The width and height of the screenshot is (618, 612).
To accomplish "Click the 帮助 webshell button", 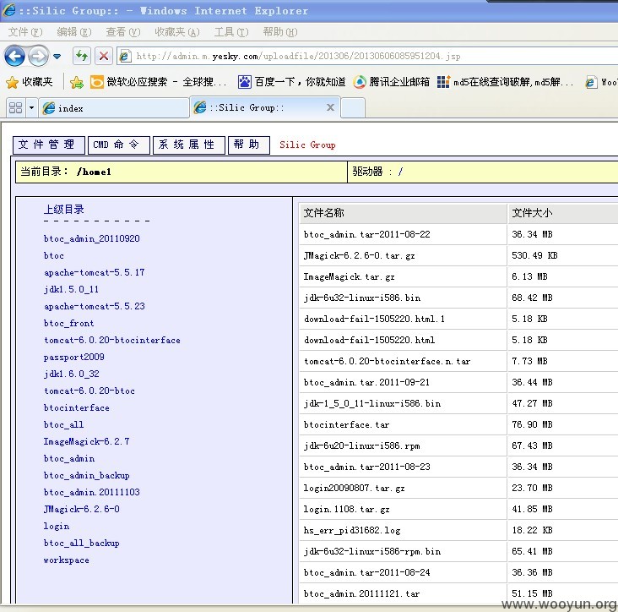I will (249, 145).
